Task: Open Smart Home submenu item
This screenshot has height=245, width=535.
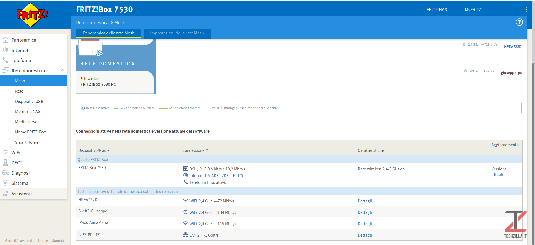Action: [26, 142]
